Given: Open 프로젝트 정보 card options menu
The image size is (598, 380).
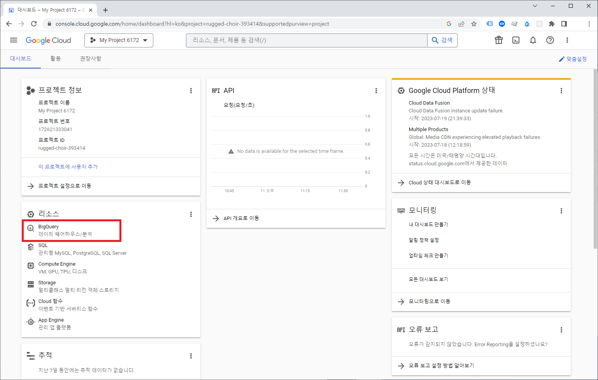Looking at the screenshot, I should (x=191, y=91).
